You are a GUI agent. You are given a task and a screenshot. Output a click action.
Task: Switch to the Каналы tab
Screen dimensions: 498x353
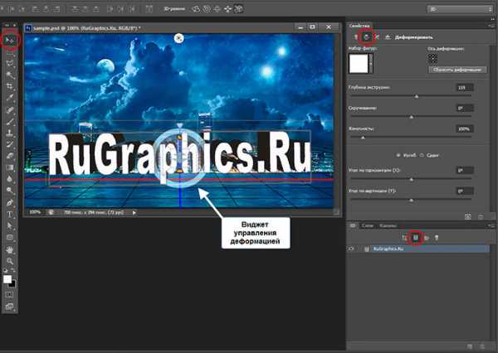pyautogui.click(x=387, y=225)
